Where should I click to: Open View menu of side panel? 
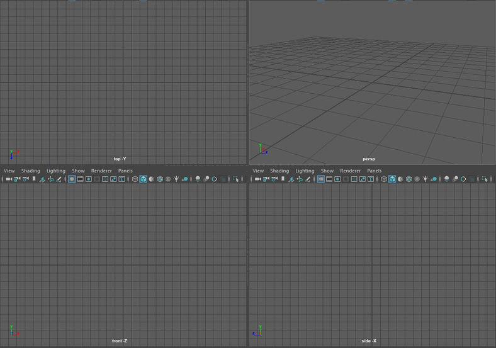click(258, 171)
